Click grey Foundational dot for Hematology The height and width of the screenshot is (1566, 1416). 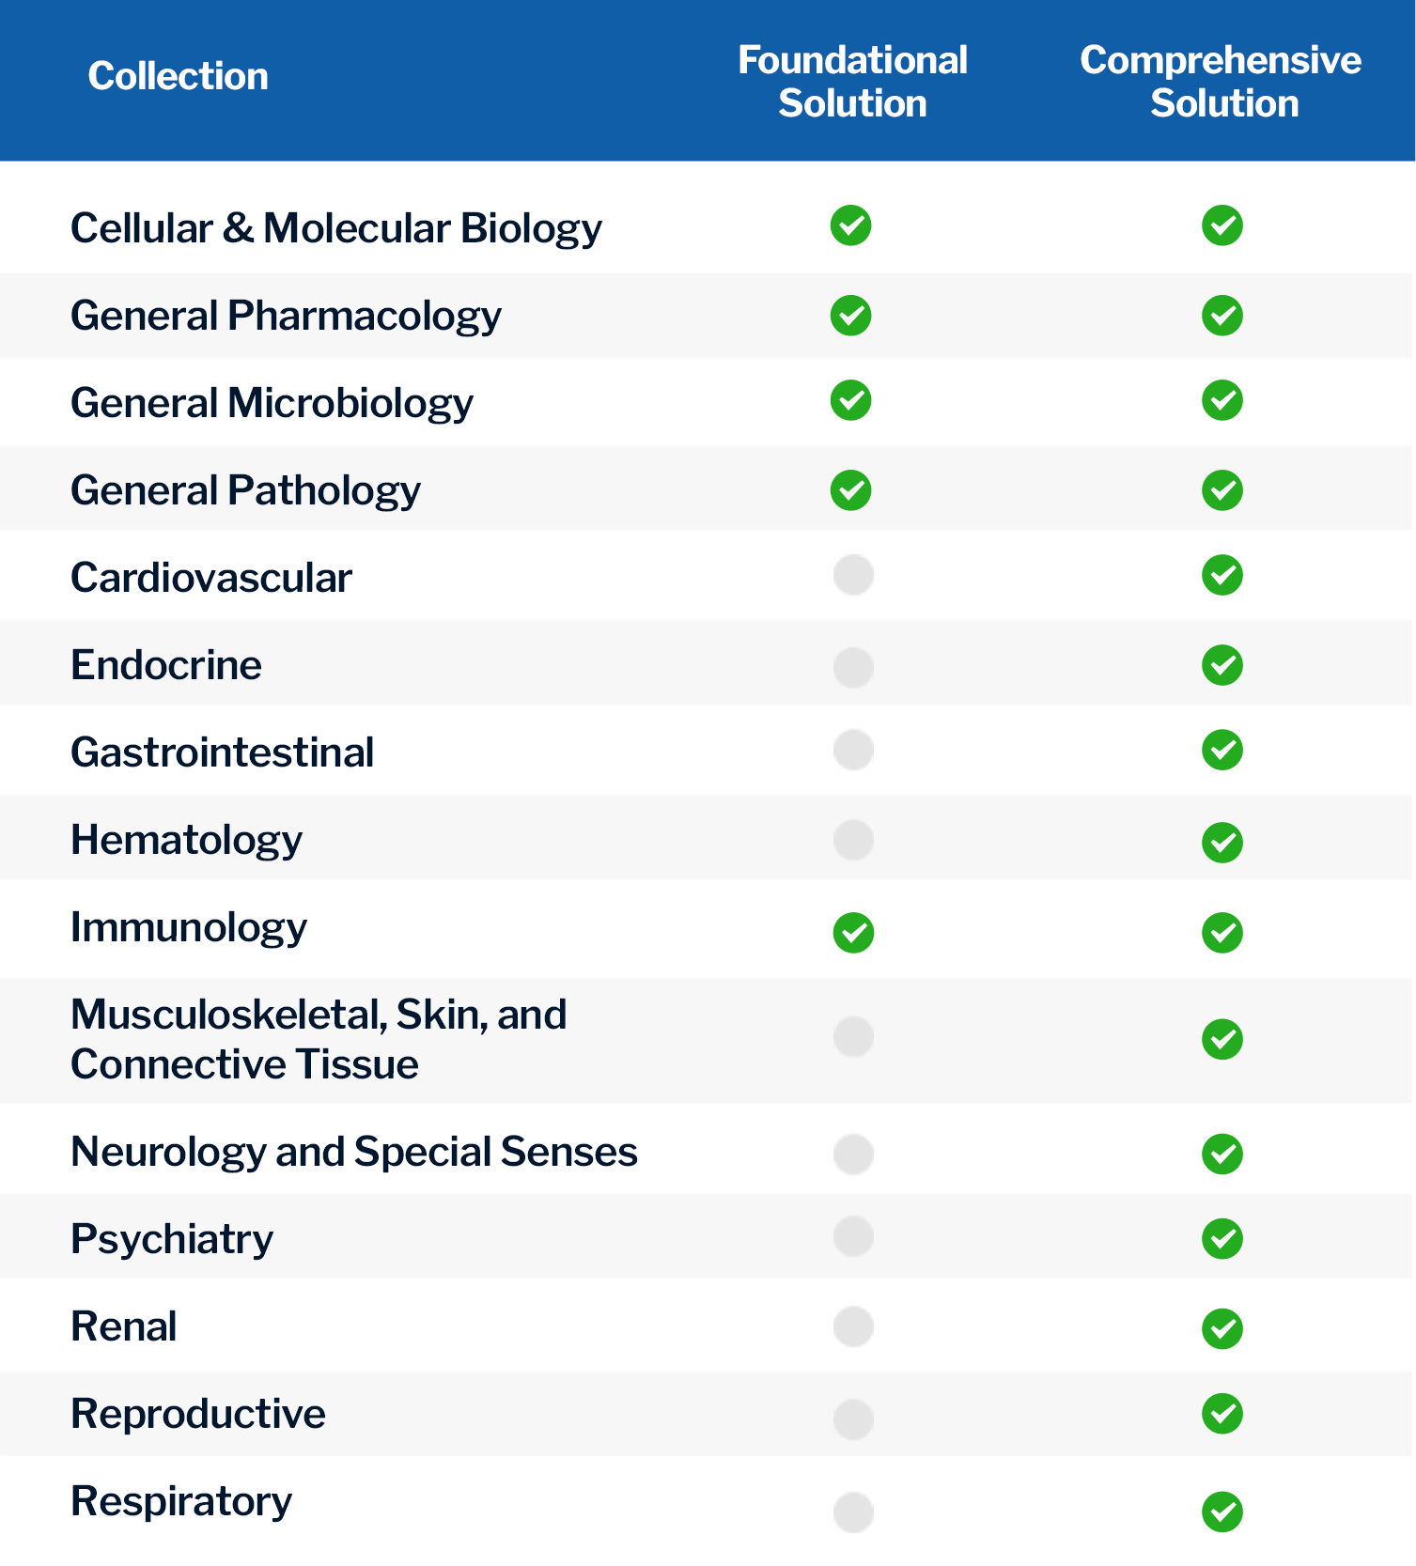tap(853, 840)
